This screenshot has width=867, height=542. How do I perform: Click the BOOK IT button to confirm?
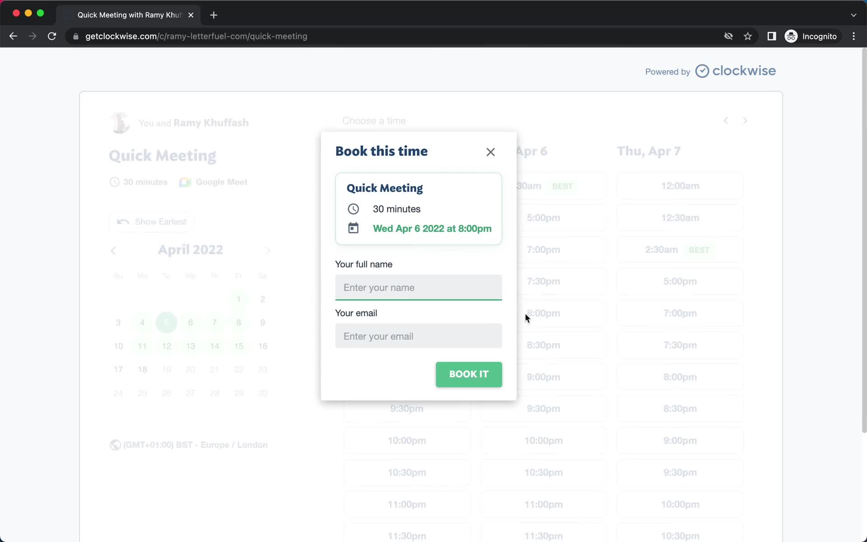(x=469, y=374)
